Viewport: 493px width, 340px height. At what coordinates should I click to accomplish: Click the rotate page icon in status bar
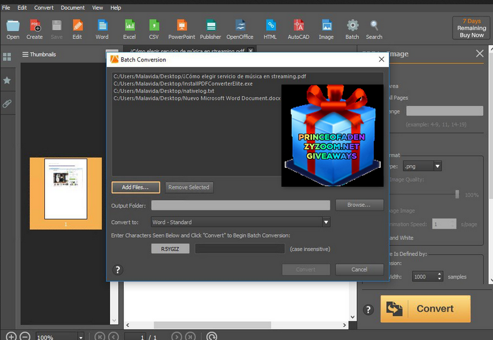[x=212, y=336]
